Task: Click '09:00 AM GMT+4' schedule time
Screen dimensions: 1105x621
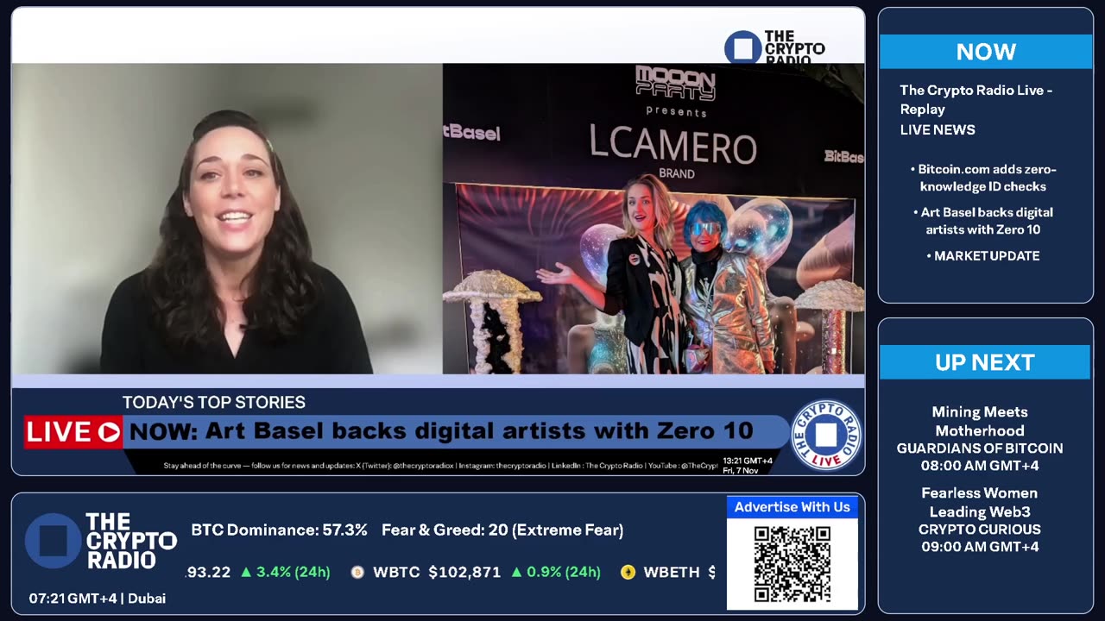Action: pyautogui.click(x=980, y=547)
